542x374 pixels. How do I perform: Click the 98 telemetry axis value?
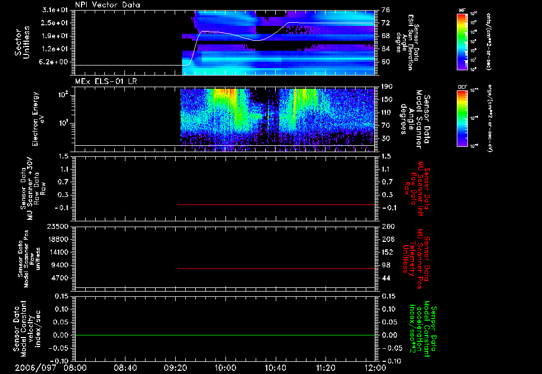click(x=386, y=265)
